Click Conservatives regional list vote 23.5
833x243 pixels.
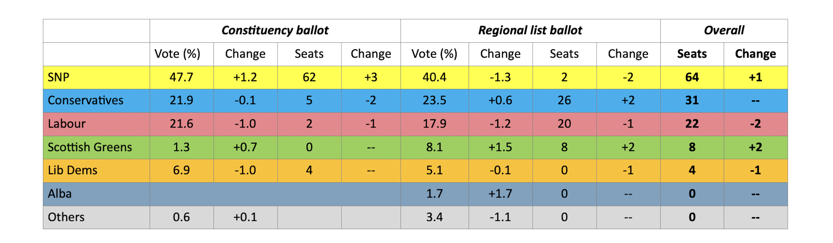[434, 100]
